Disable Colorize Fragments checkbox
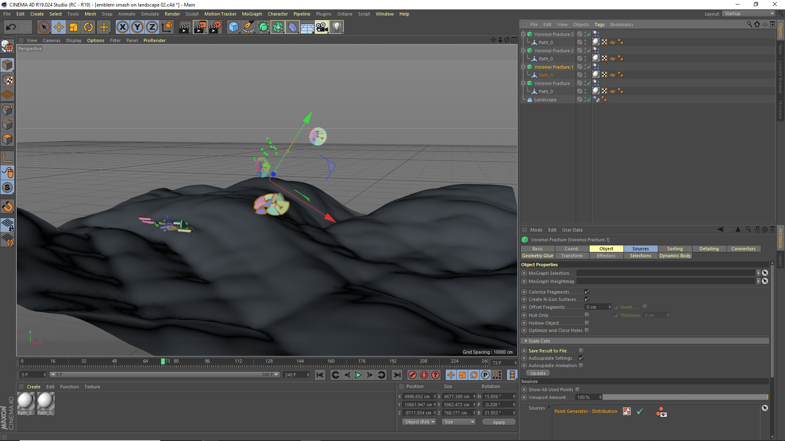 click(x=587, y=292)
